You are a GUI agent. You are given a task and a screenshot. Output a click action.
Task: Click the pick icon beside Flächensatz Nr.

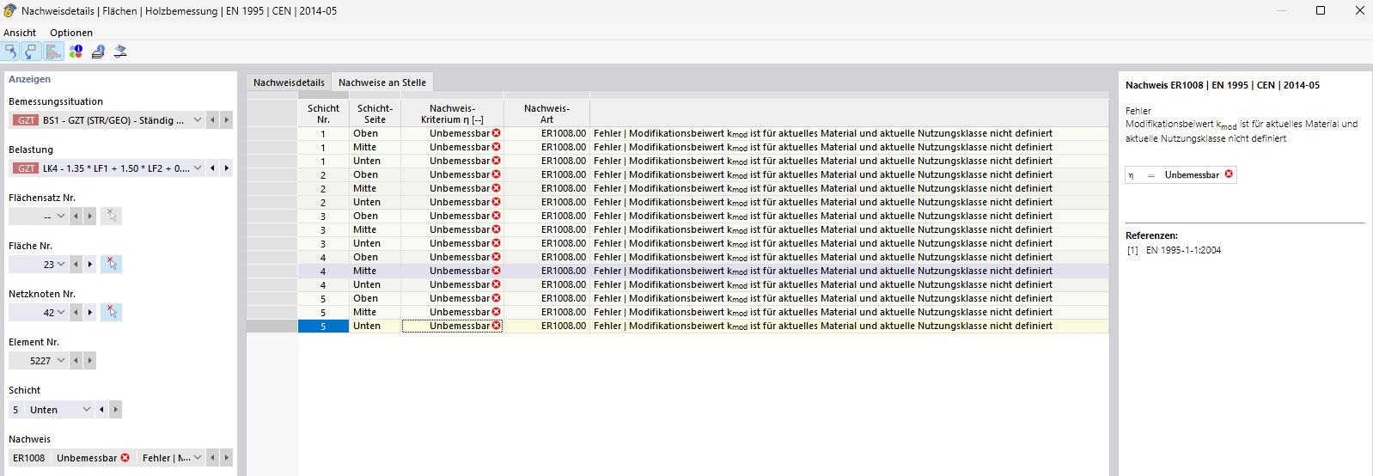[x=111, y=217]
